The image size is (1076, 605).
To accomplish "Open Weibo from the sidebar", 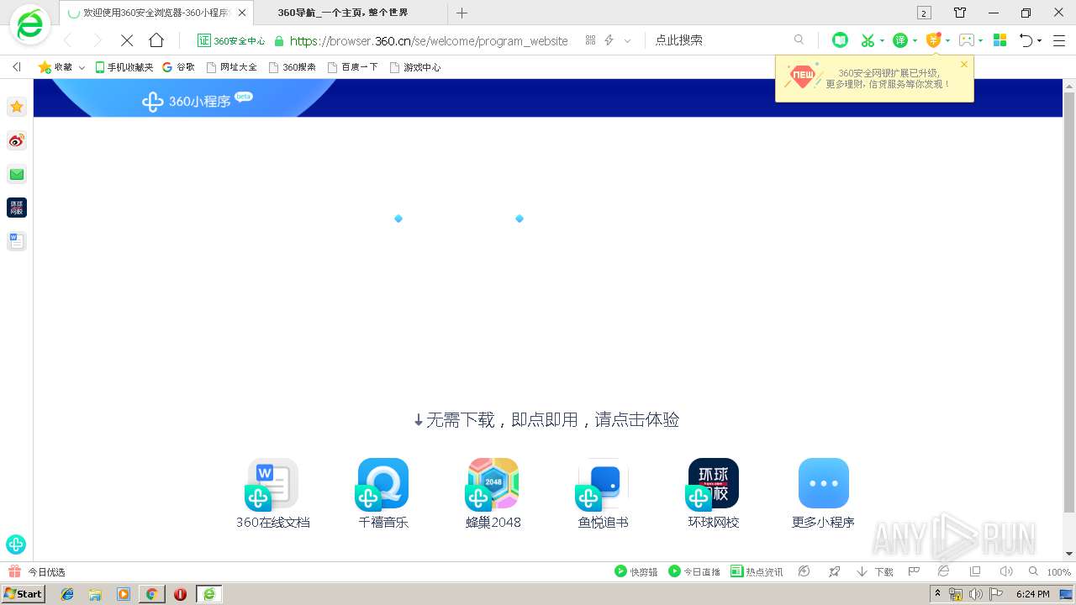I will (x=16, y=140).
